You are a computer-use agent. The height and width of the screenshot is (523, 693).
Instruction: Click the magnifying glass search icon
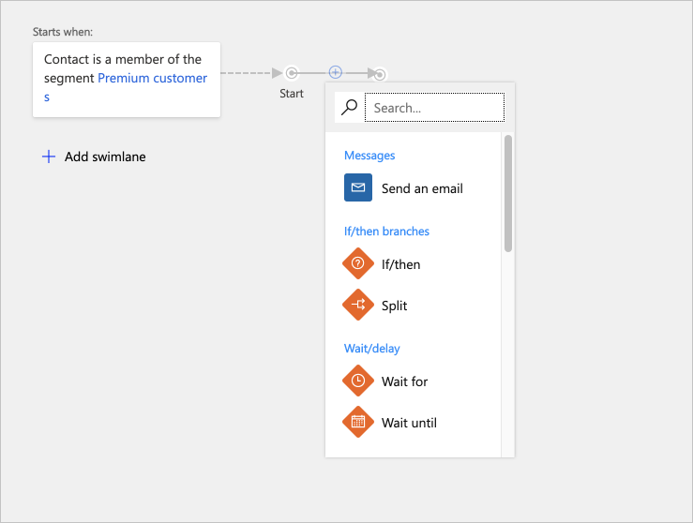tap(349, 108)
